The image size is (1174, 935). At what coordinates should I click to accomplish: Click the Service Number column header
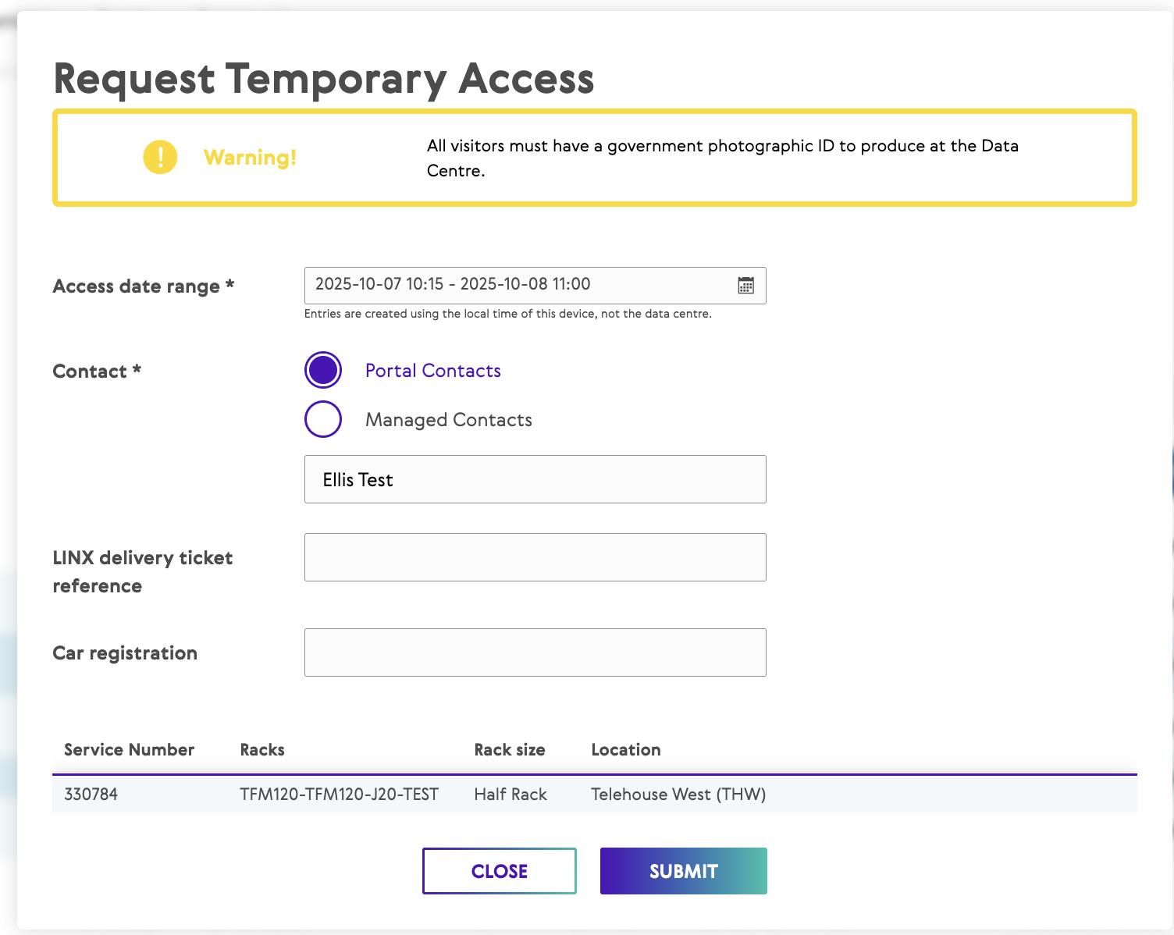pyautogui.click(x=129, y=750)
